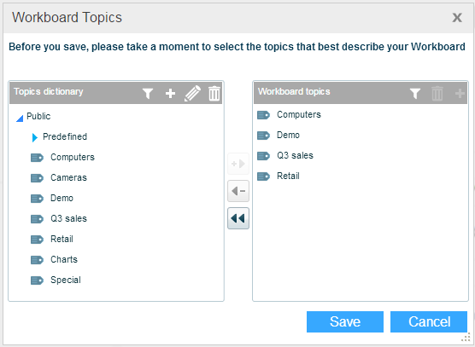Edit topic with pencil icon
This screenshot has width=475, height=347.
click(193, 93)
